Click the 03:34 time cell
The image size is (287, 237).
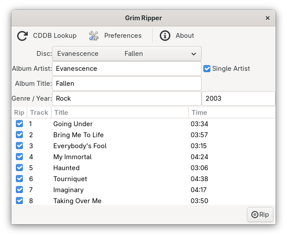coord(199,124)
